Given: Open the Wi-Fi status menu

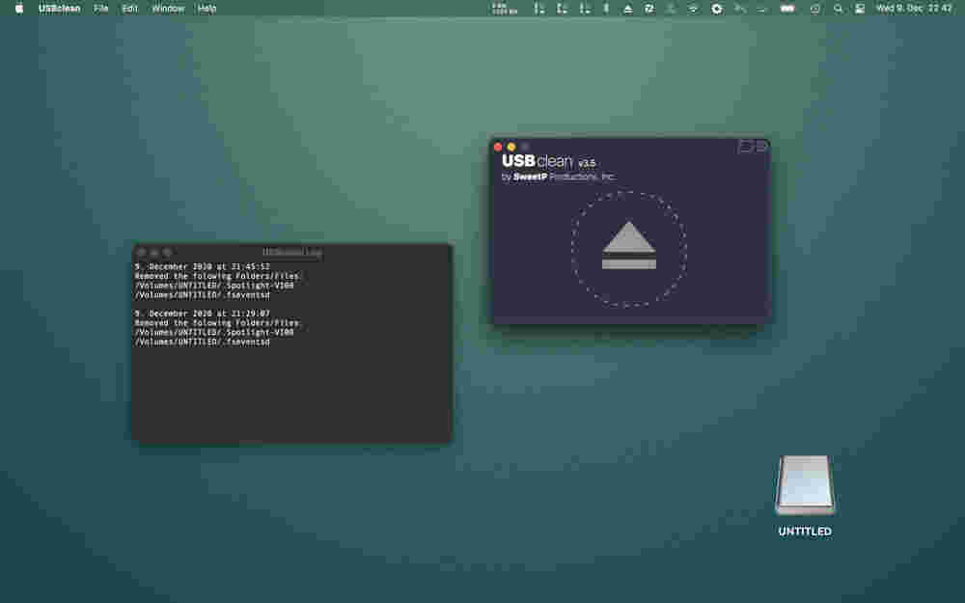Looking at the screenshot, I should click(x=693, y=8).
